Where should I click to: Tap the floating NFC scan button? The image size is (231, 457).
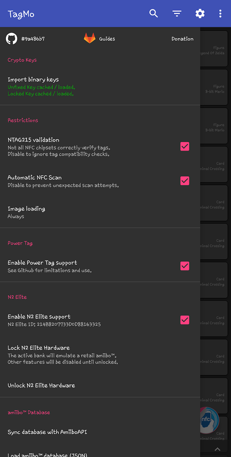click(x=209, y=420)
